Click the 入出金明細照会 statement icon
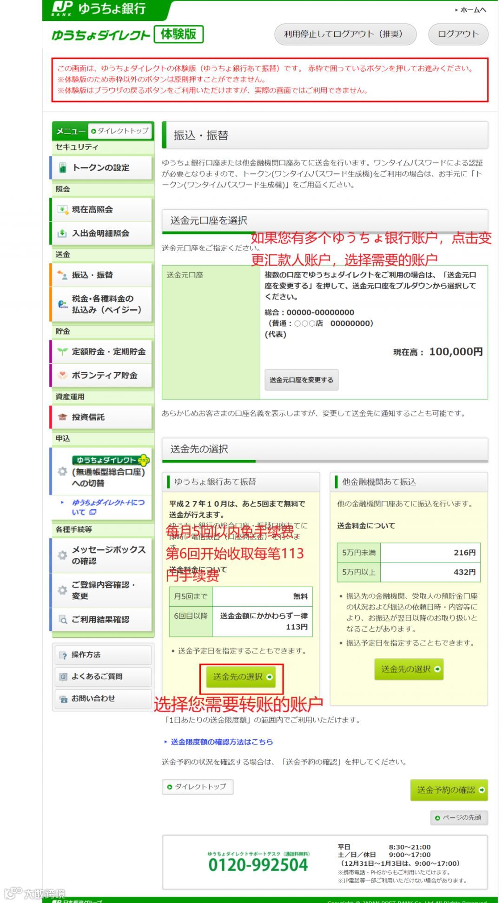 coord(62,233)
